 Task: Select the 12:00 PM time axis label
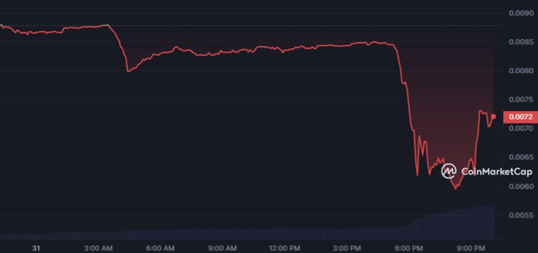pos(285,248)
